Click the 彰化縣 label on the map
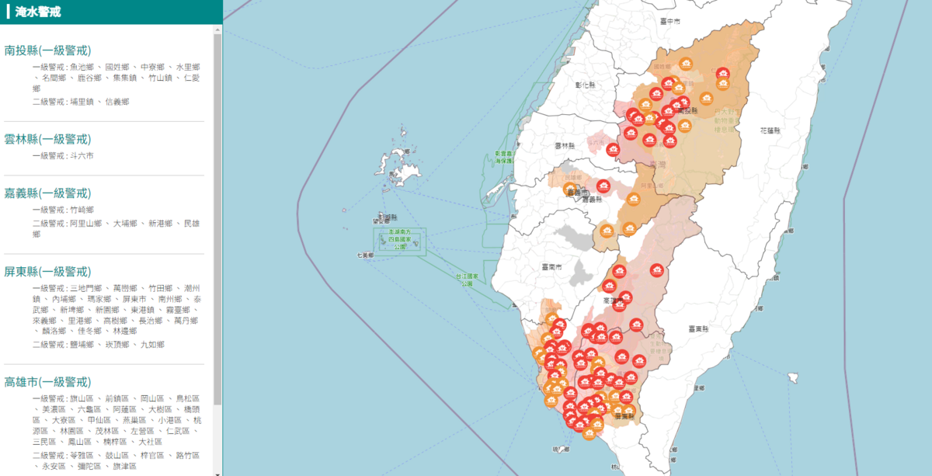932x476 pixels. (x=586, y=84)
